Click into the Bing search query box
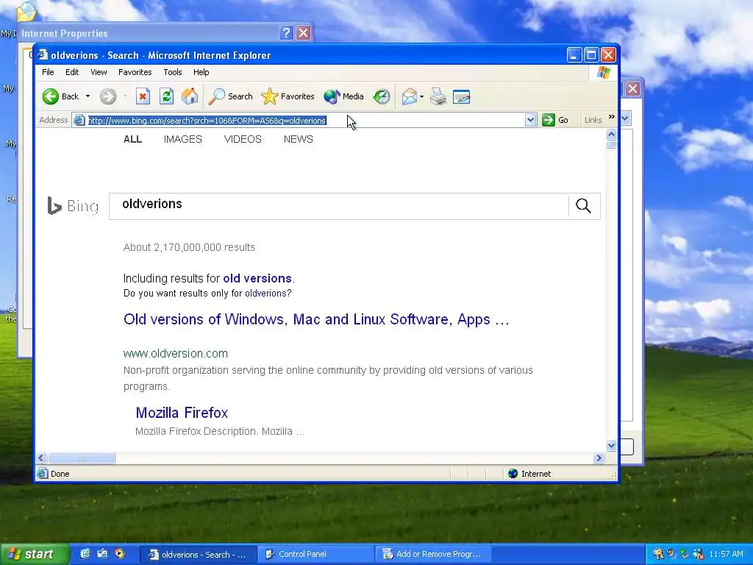Image resolution: width=753 pixels, height=565 pixels. [x=338, y=206]
